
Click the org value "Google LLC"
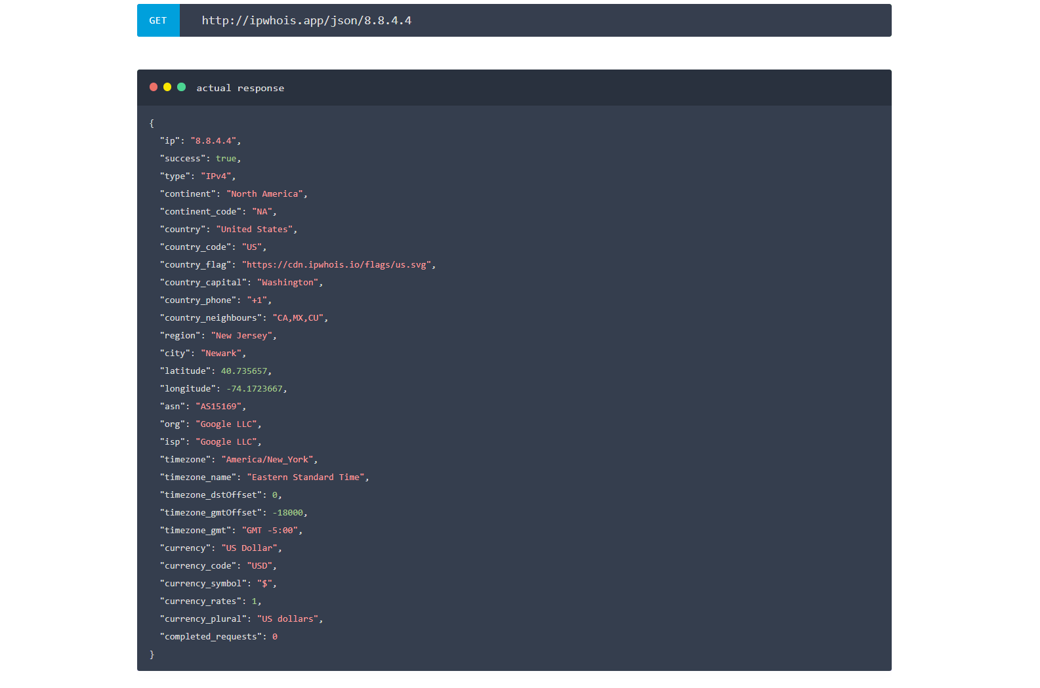[226, 424]
